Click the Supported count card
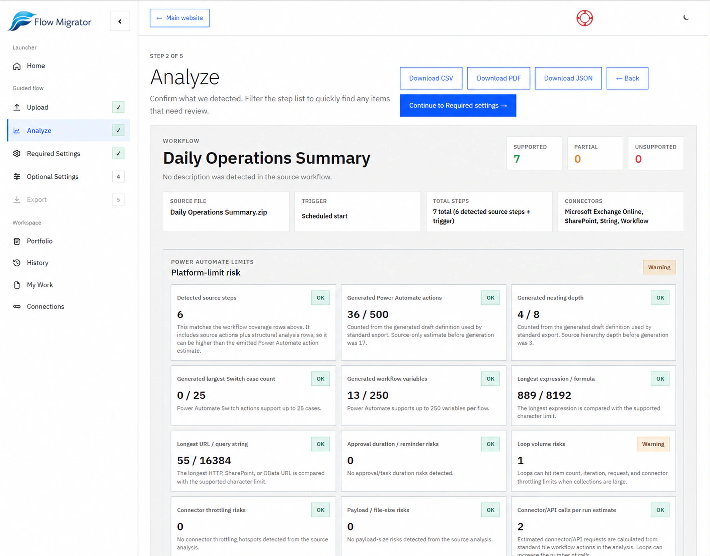710x556 pixels. pos(534,153)
